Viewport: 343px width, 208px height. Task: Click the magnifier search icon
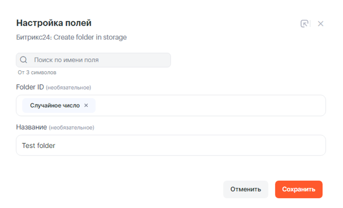(x=24, y=60)
